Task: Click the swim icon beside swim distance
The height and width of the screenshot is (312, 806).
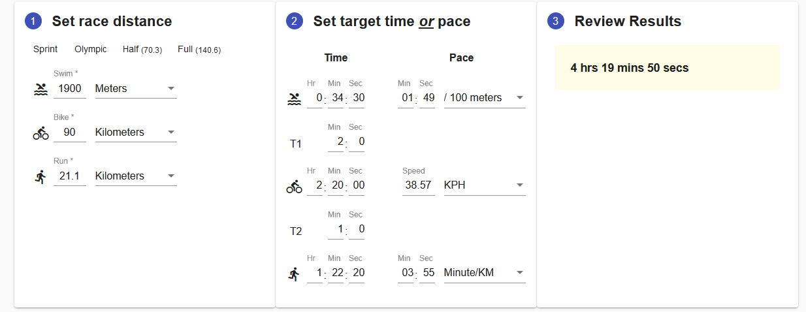Action: 40,89
